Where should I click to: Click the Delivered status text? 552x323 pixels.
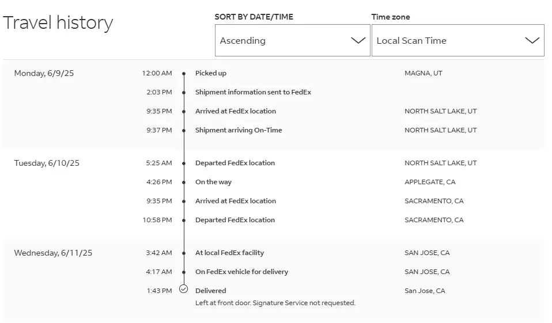tap(210, 291)
